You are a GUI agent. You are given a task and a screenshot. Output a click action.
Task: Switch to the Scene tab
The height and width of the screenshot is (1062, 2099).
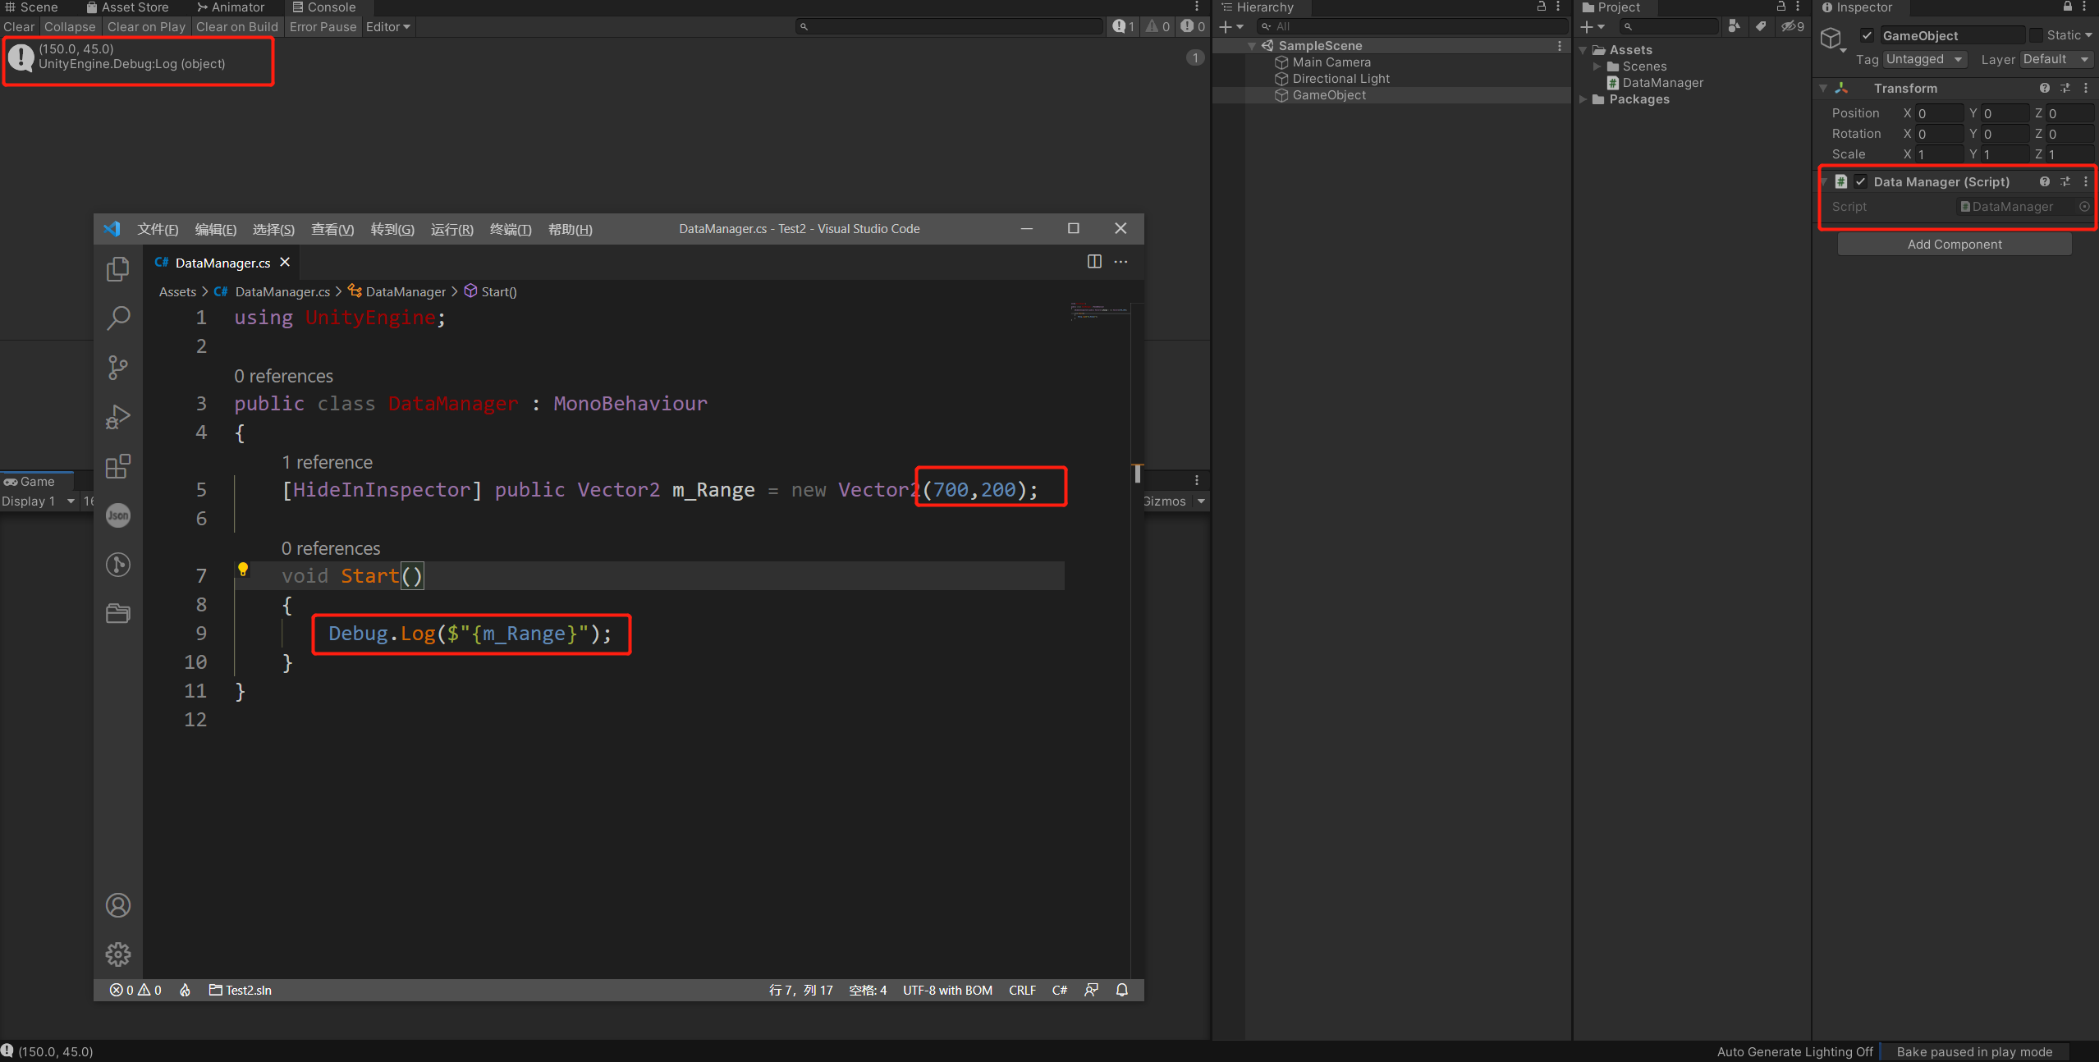[x=31, y=7]
